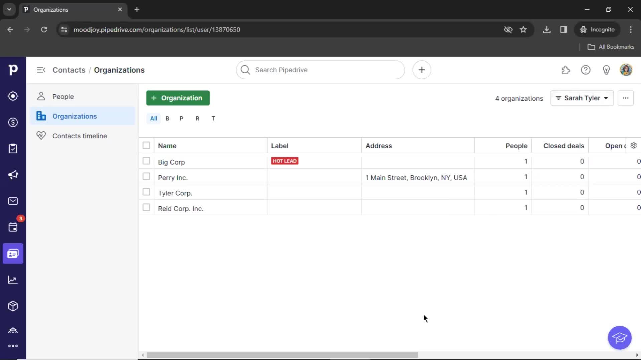Click the Pipedrive home logo icon
641x360 pixels.
(13, 69)
